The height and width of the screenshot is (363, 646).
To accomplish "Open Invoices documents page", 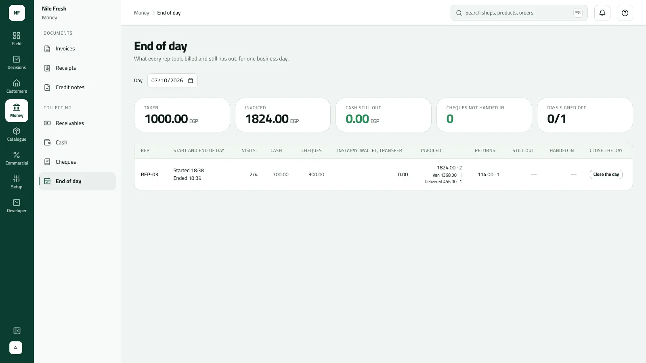I will pos(77,49).
